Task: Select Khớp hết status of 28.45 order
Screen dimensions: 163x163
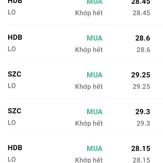Action: pyautogui.click(x=89, y=13)
